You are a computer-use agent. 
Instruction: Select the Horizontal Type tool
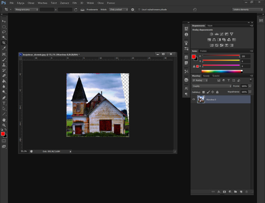click(x=4, y=103)
